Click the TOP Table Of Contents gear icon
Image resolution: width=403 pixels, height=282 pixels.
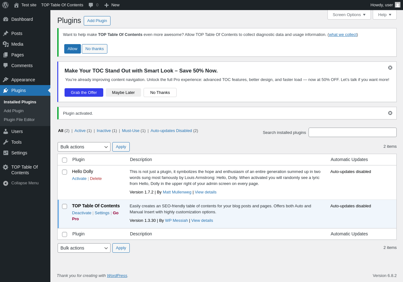(6, 167)
